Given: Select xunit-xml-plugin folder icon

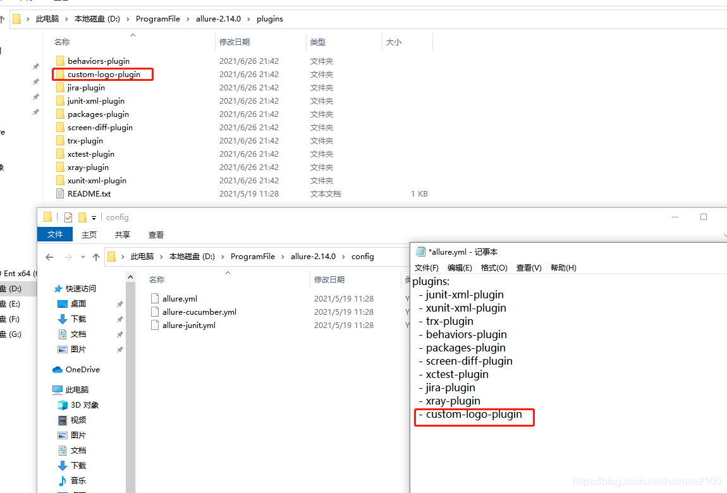Looking at the screenshot, I should (60, 181).
